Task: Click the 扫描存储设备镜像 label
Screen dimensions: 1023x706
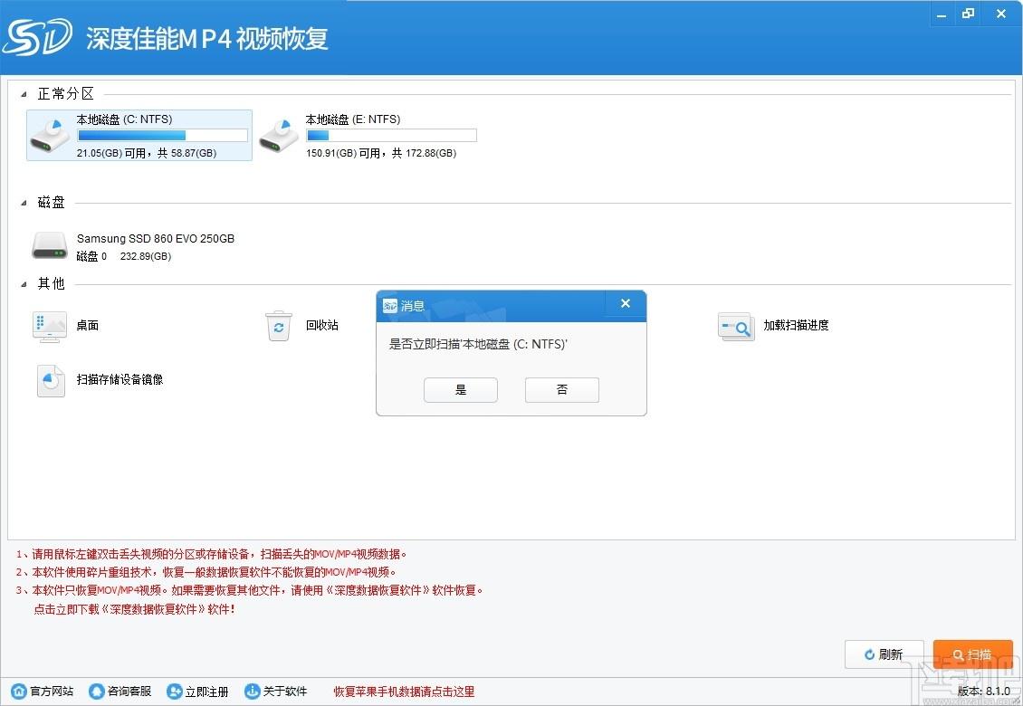Action: [120, 379]
